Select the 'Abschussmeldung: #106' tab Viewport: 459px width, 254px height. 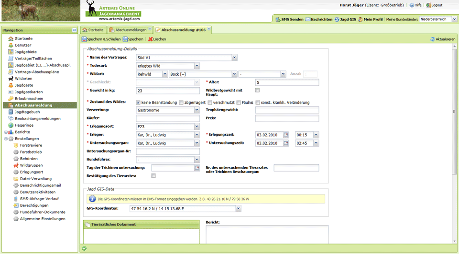182,30
